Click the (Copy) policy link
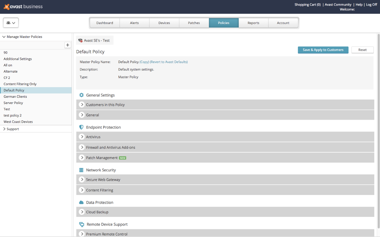The image size is (380, 237). click(x=144, y=62)
